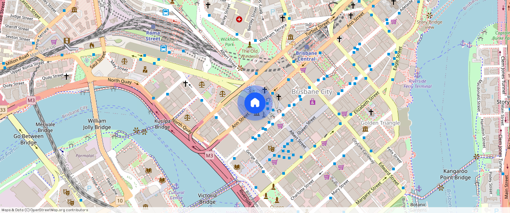510x213 pixels.
Task: Select the theatre masks icon near Albert Street
Action: [x=271, y=149]
